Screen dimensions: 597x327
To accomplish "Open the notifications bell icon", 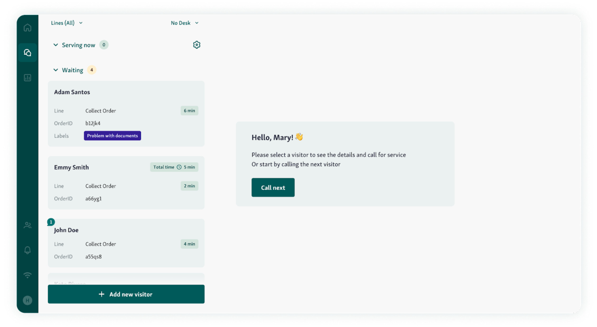I will [x=27, y=250].
